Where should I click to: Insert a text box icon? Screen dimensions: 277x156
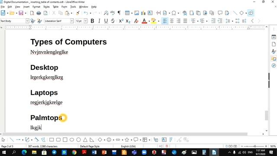[x=150, y=13]
